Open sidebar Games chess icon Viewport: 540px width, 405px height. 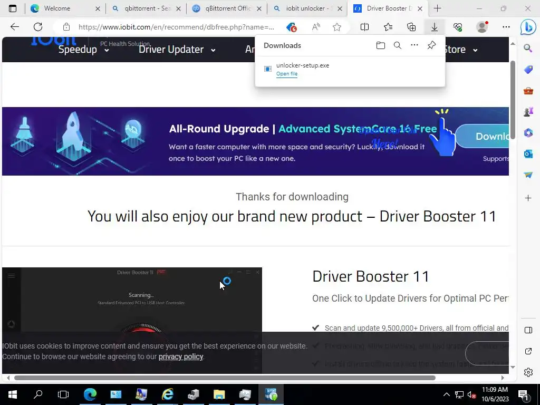528,112
